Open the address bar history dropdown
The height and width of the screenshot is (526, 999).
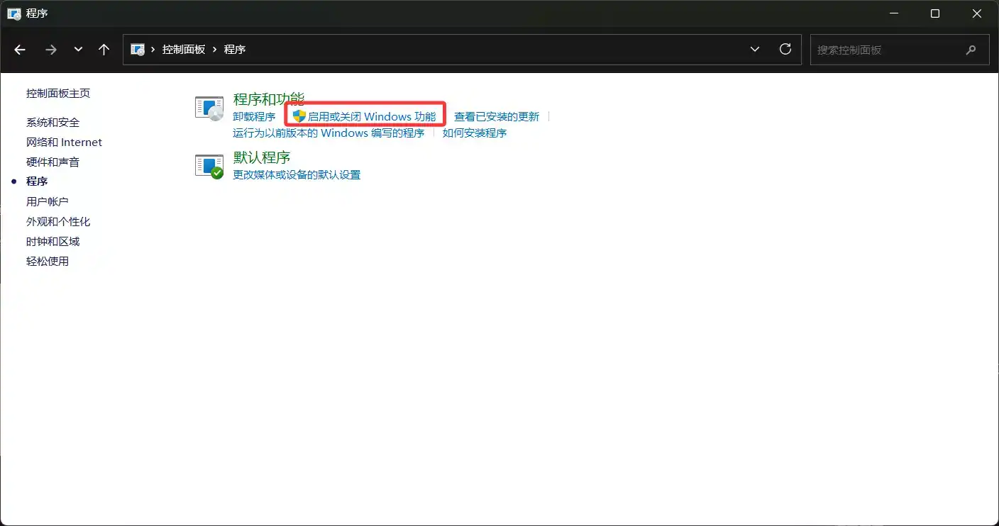[x=755, y=50]
